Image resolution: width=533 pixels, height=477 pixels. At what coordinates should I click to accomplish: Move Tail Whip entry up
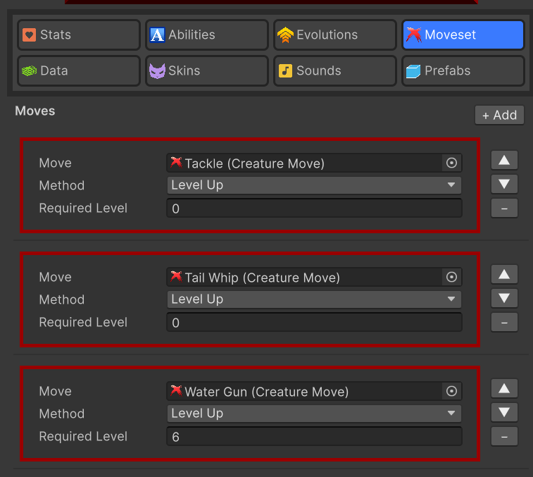tap(503, 274)
